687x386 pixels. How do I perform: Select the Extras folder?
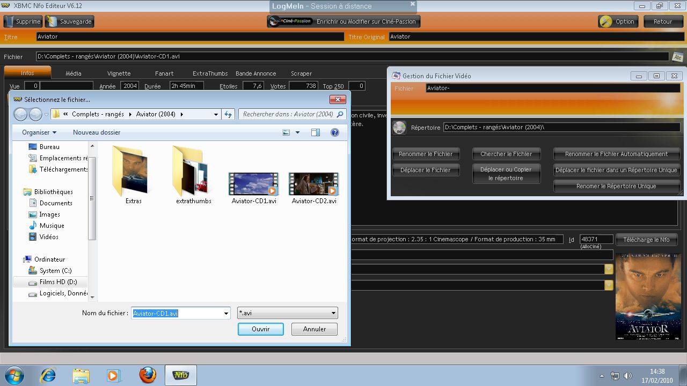click(x=133, y=175)
